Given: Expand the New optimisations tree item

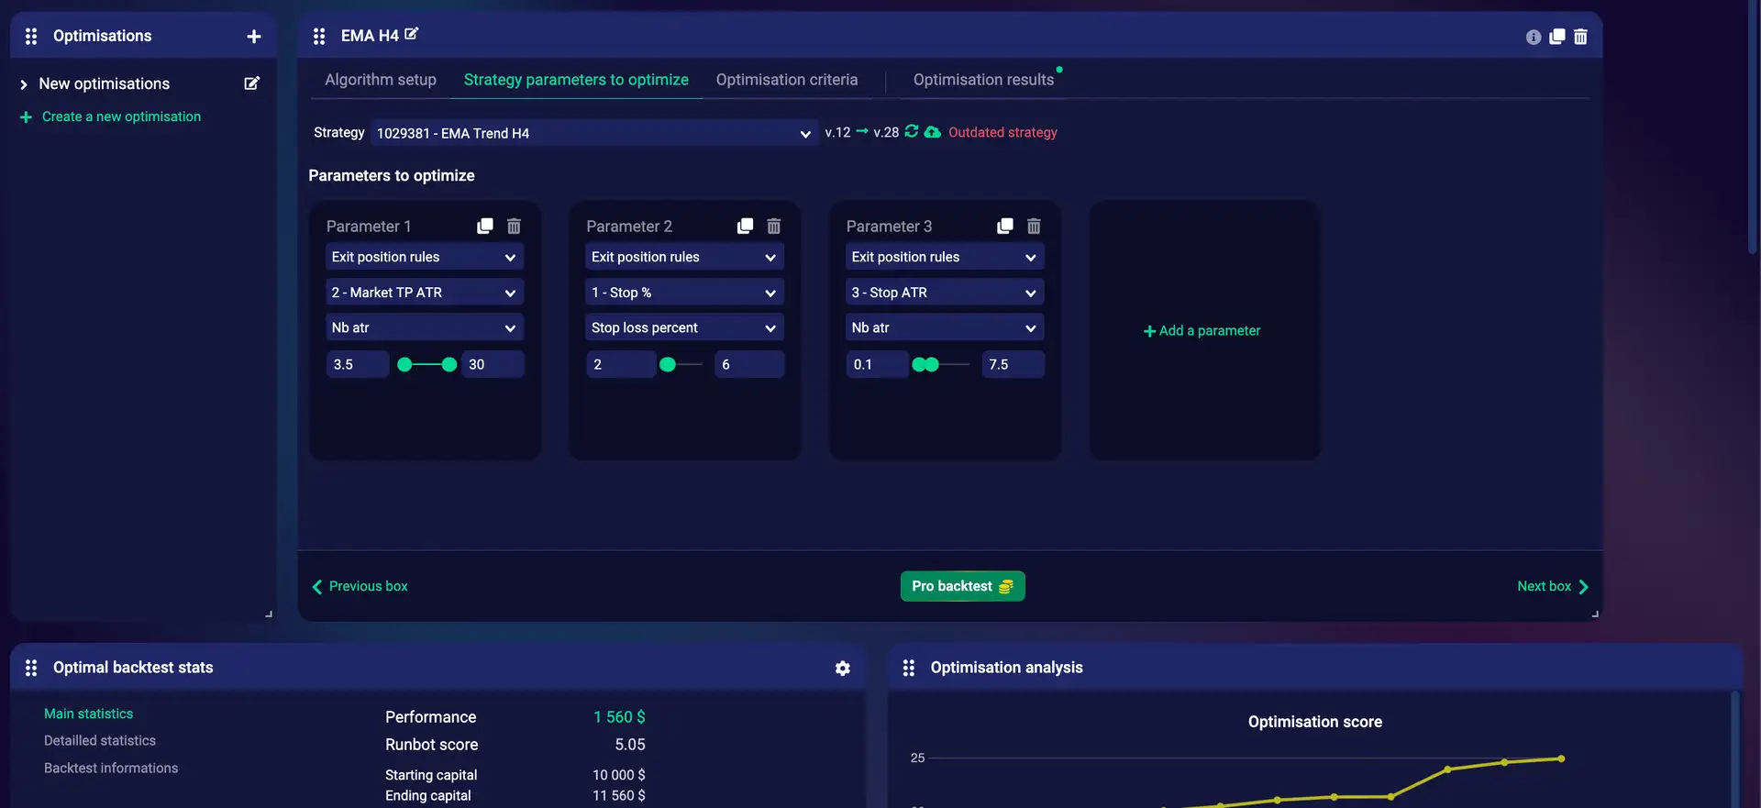Looking at the screenshot, I should [x=24, y=84].
